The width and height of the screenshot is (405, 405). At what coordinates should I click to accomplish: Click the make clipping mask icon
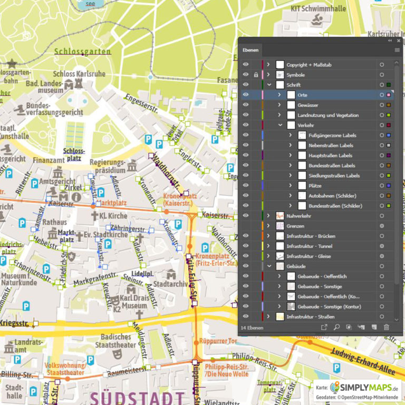point(349,327)
